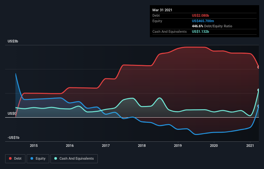Click the US$2.080b debt value
The width and height of the screenshot is (264, 169).
pyautogui.click(x=200, y=15)
